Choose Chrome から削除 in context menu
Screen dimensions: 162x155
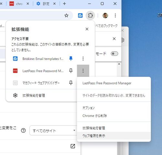(114, 116)
